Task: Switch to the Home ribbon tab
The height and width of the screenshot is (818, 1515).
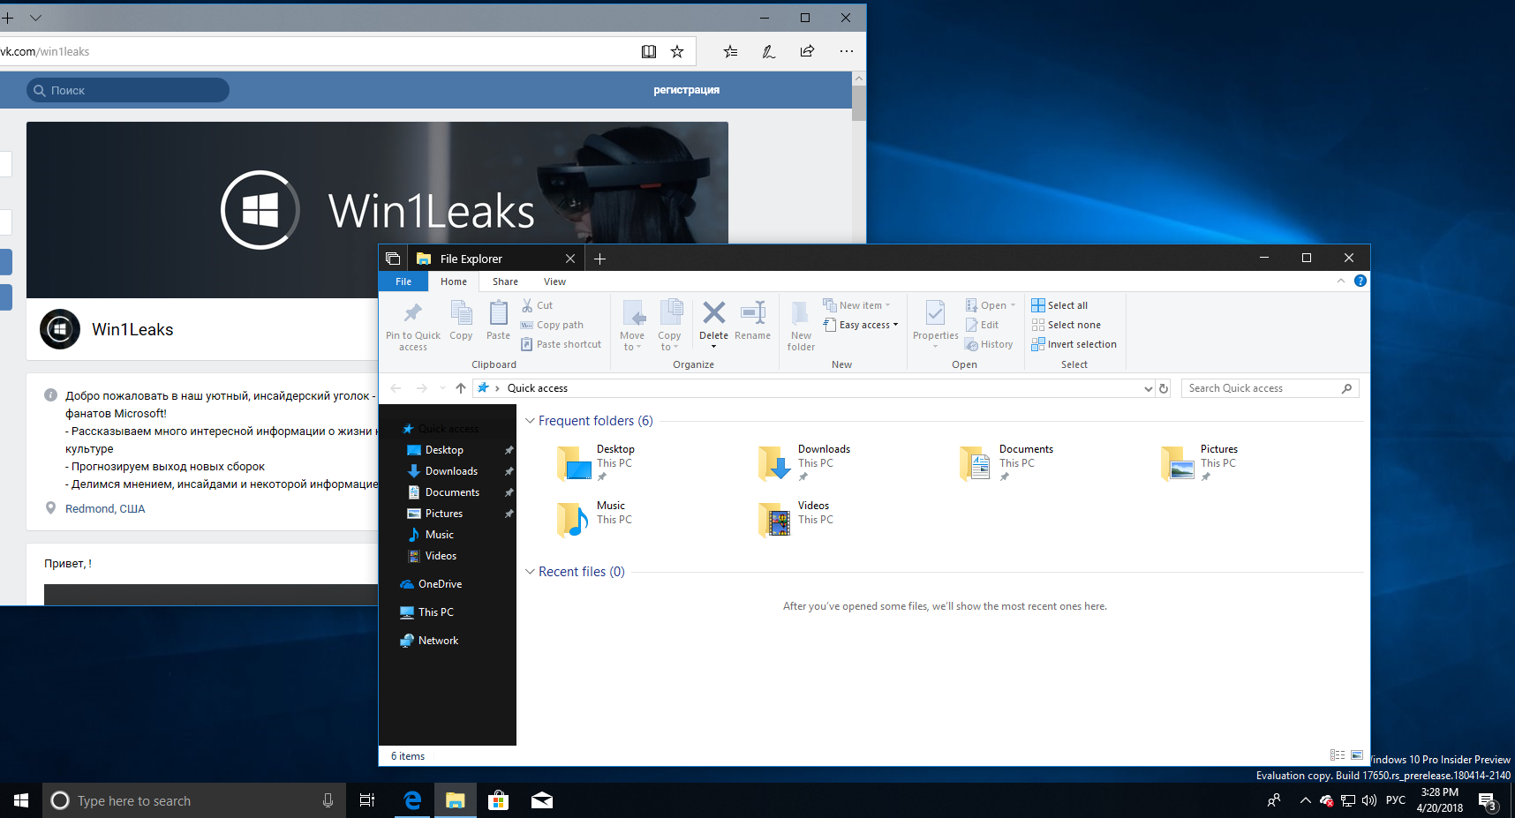Action: click(x=454, y=281)
